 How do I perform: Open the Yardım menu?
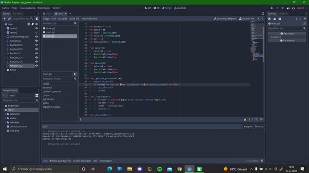(x=56, y=8)
